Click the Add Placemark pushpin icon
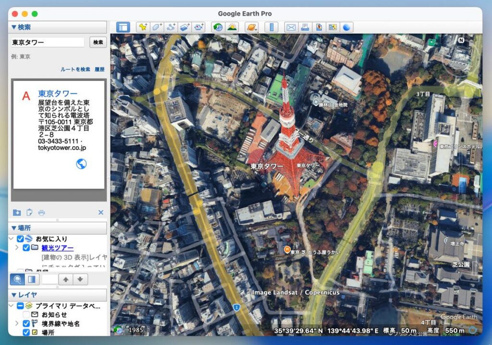492x345 pixels. click(x=143, y=27)
